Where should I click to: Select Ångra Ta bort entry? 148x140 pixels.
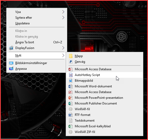(37, 42)
